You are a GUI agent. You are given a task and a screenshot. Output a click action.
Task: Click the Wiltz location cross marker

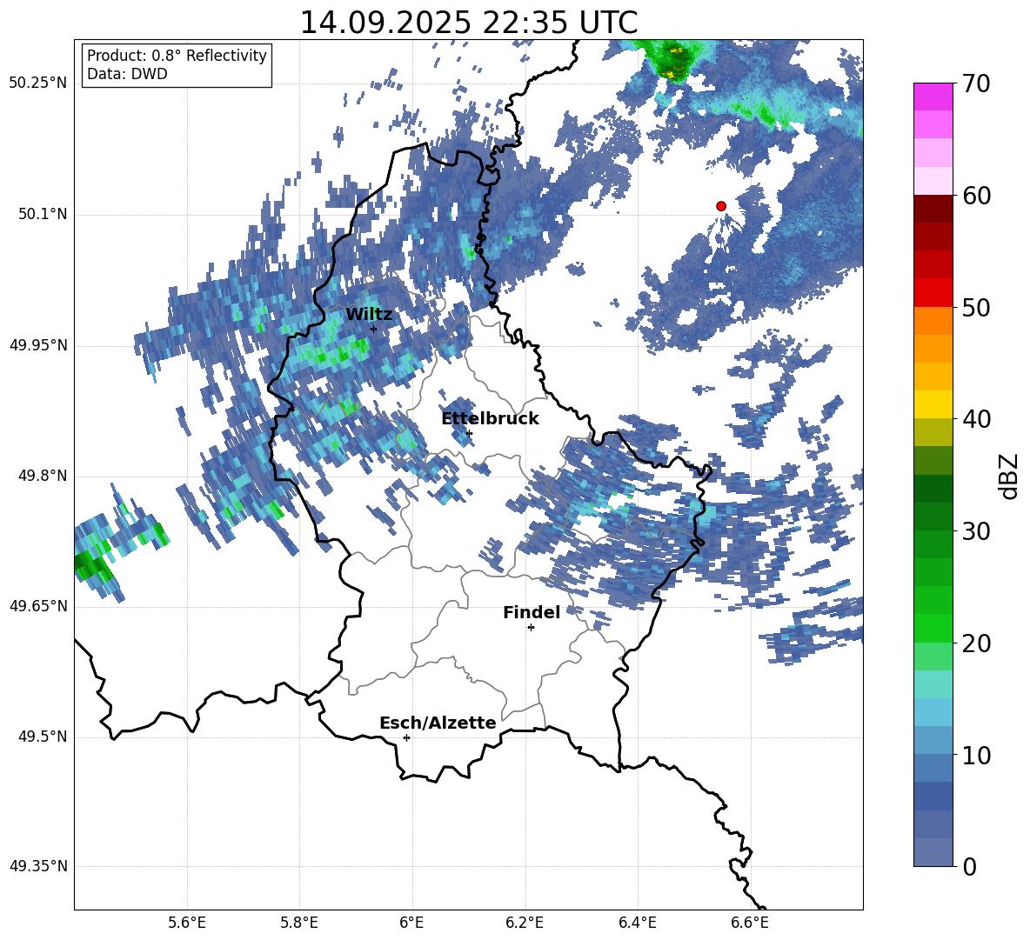(373, 329)
